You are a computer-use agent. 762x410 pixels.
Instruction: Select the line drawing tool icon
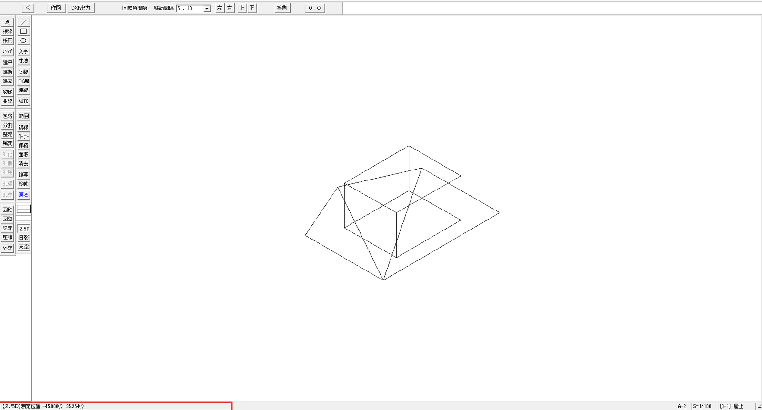pos(23,22)
